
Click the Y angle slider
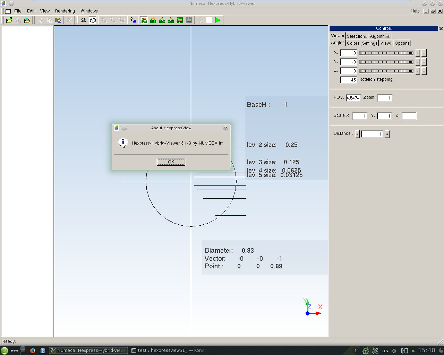click(x=386, y=62)
